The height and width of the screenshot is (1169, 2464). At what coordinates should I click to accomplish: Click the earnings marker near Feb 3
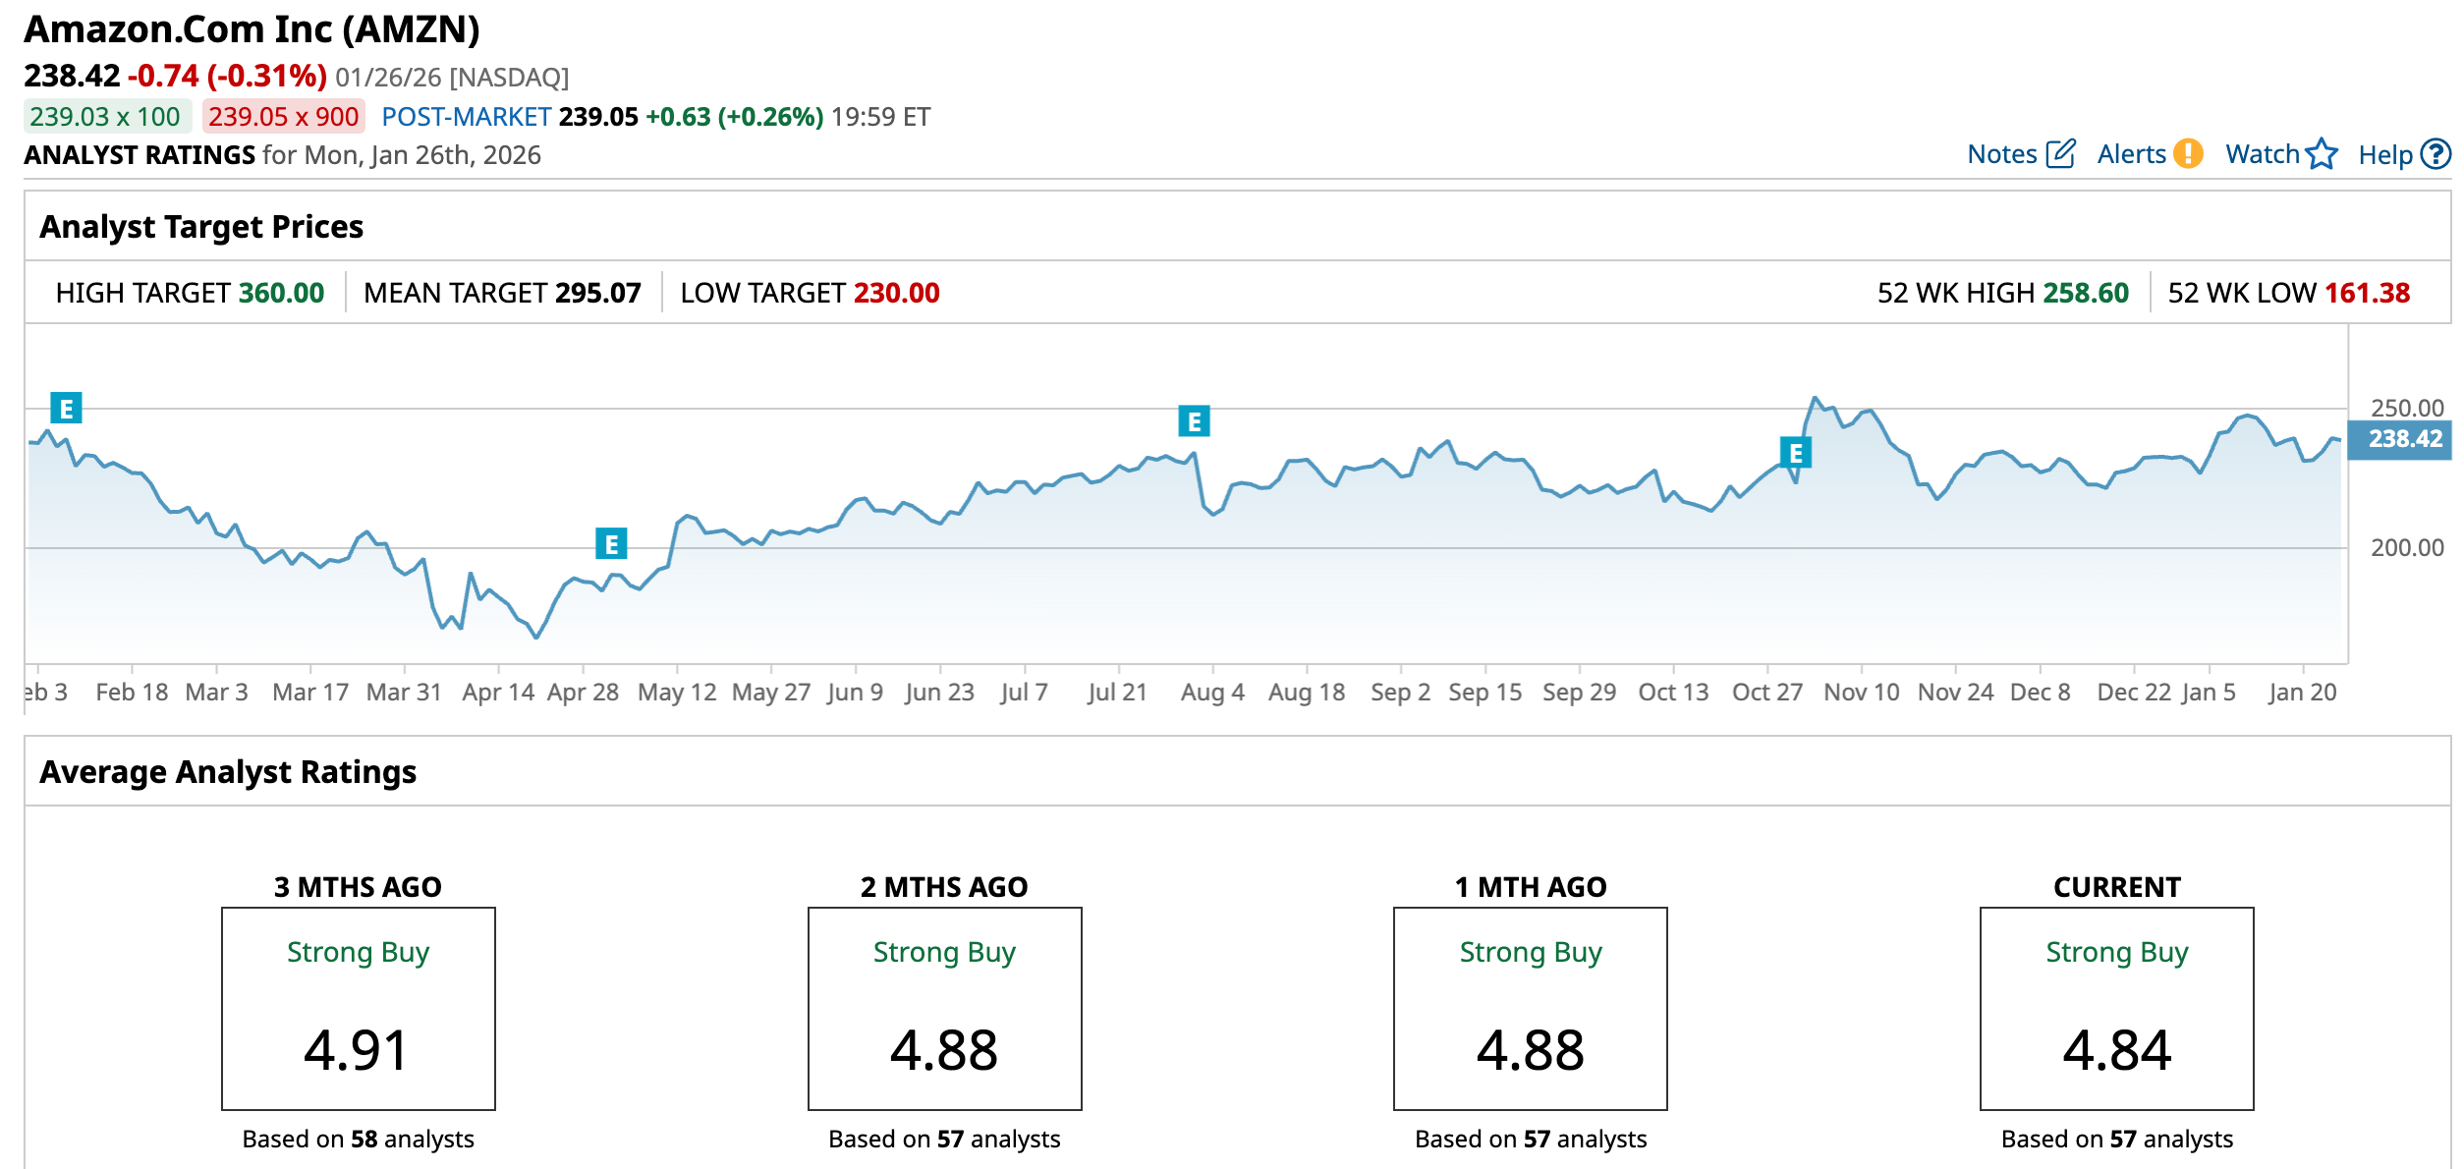(x=66, y=408)
